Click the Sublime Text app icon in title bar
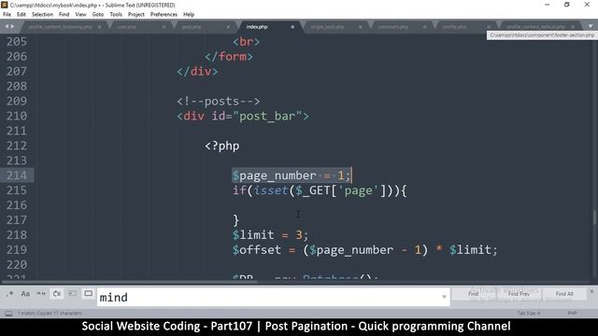 [x=5, y=5]
